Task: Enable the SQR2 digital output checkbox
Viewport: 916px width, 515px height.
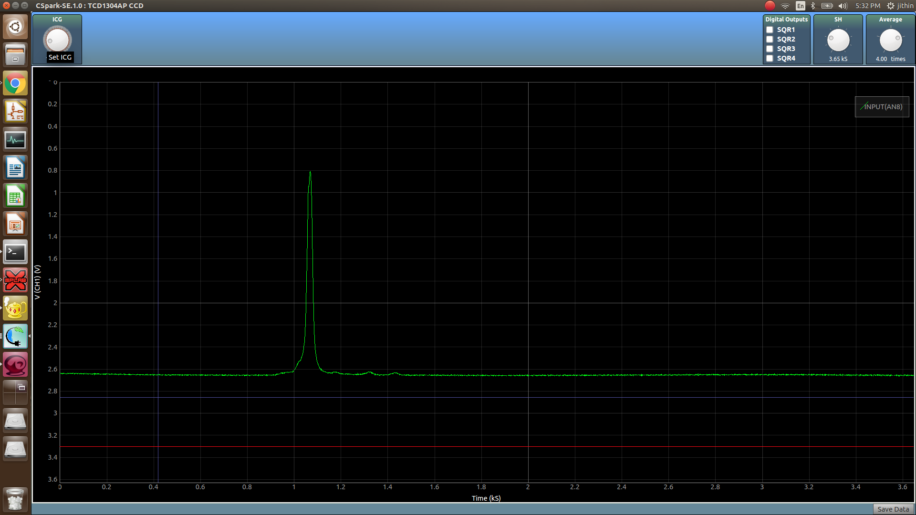Action: 770,39
